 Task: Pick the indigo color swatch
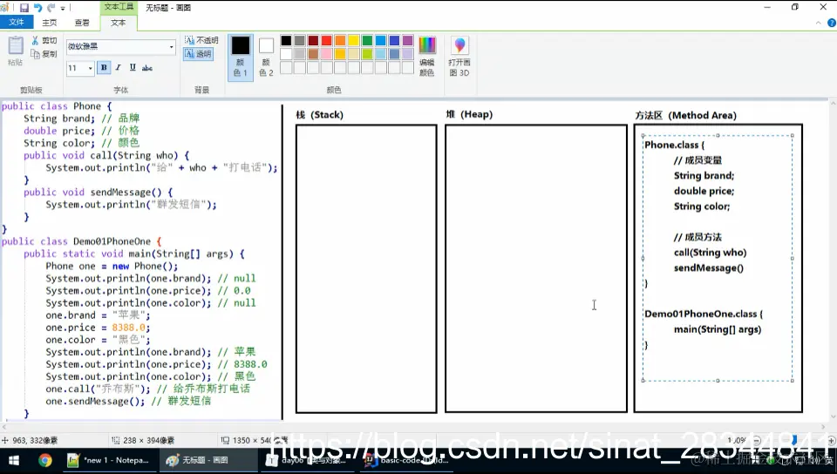[394, 41]
